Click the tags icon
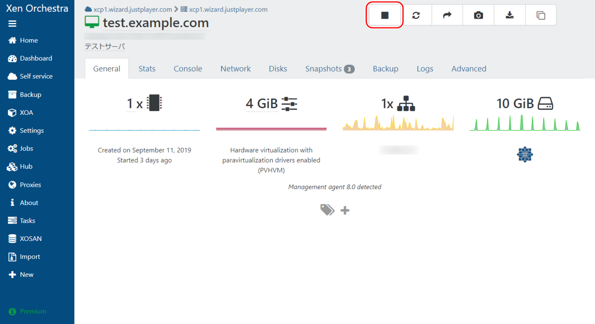The width and height of the screenshot is (595, 324). click(x=327, y=210)
